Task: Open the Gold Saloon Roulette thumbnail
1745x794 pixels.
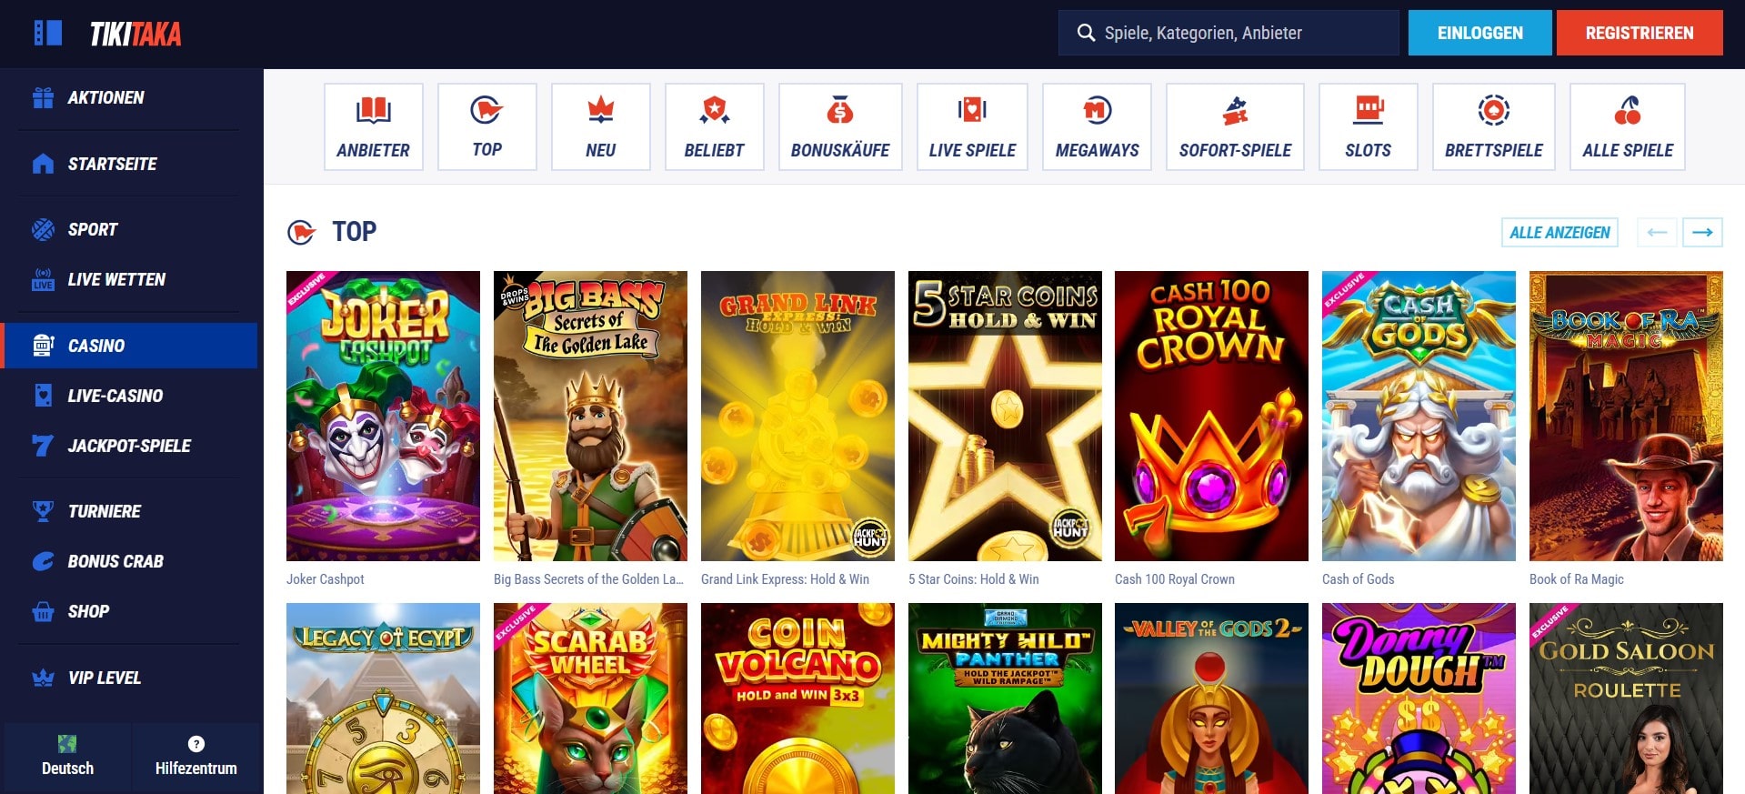Action: click(x=1626, y=699)
